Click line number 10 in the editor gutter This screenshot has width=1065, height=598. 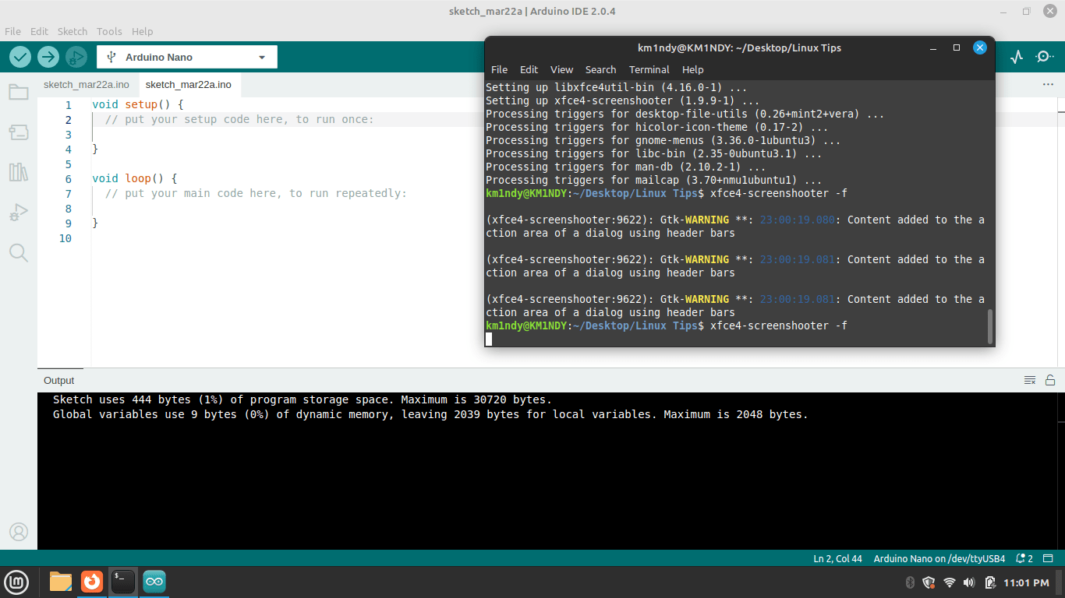tap(65, 238)
